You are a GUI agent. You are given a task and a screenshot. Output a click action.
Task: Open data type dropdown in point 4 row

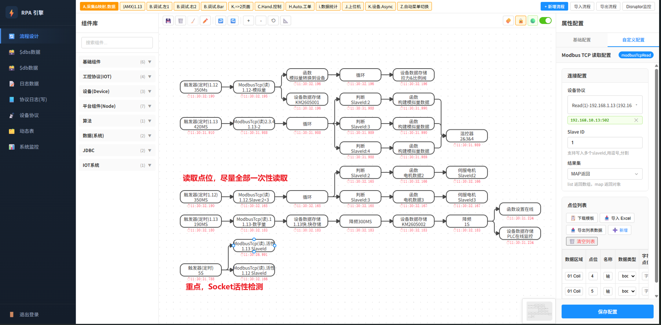(627, 276)
